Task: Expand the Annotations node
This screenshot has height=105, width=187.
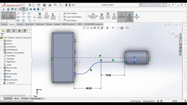Action: 2,47
